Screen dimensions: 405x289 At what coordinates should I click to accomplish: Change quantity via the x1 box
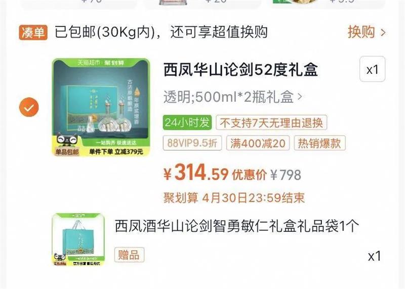tap(372, 69)
